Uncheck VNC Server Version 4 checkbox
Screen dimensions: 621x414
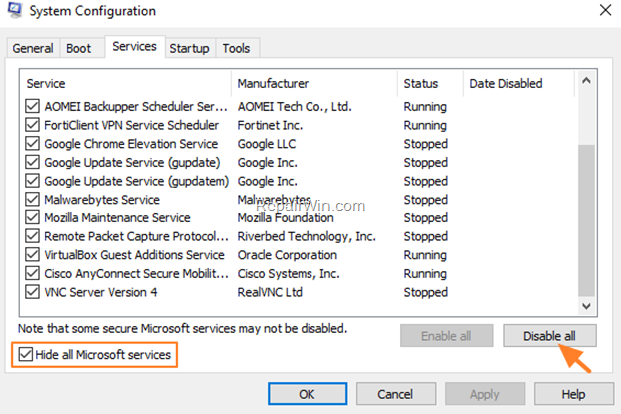coord(32,292)
